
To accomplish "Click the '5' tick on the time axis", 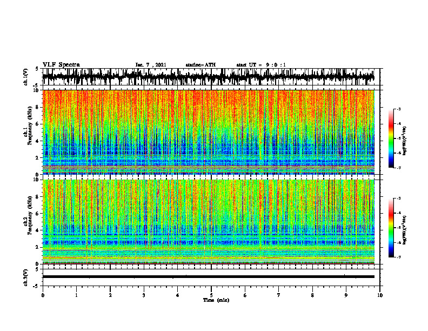I will coord(211,295).
